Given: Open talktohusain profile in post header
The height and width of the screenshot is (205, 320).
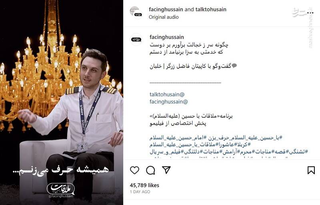Looking at the screenshot, I should click(x=211, y=9).
